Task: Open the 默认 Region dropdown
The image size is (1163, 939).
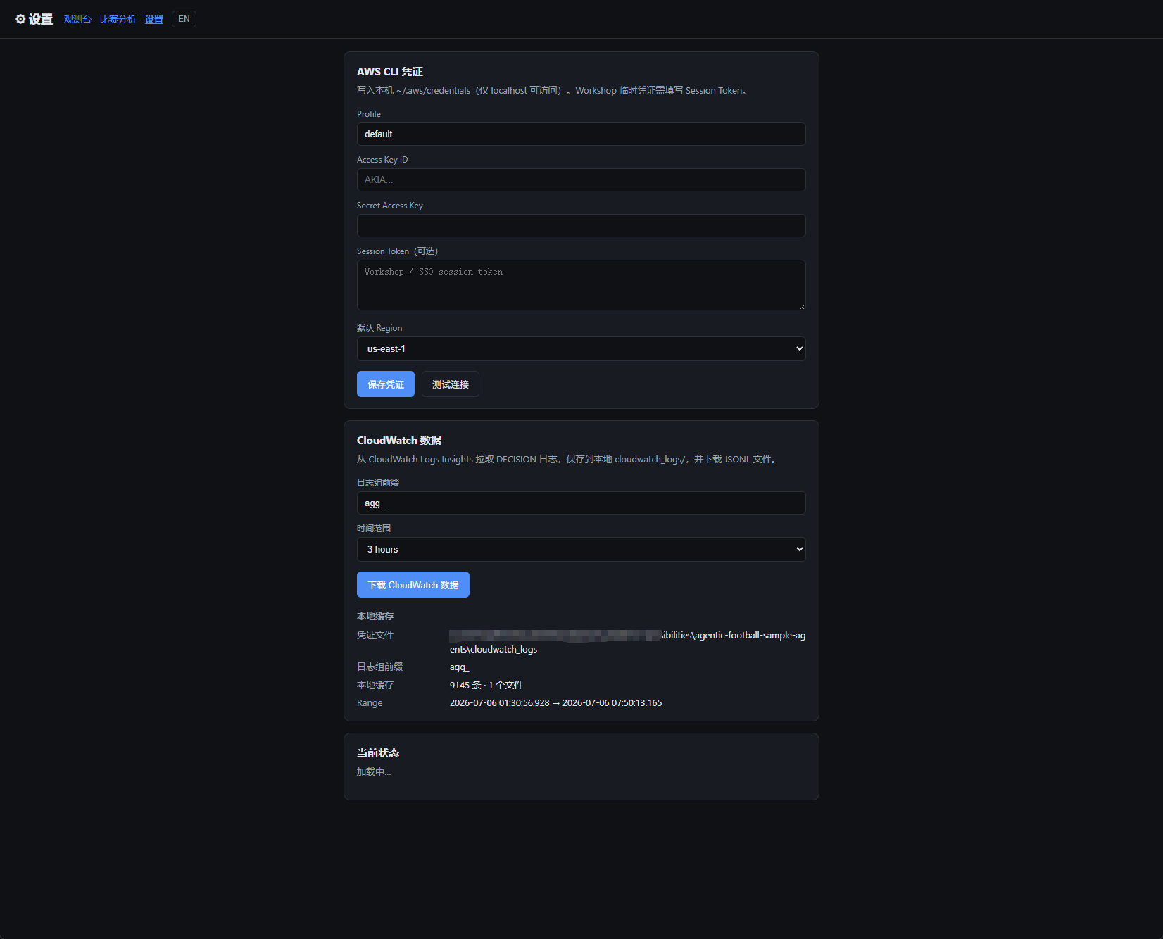Action: coord(581,348)
